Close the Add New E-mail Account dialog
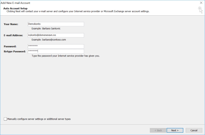This screenshot has height=135, width=205. [201, 3]
